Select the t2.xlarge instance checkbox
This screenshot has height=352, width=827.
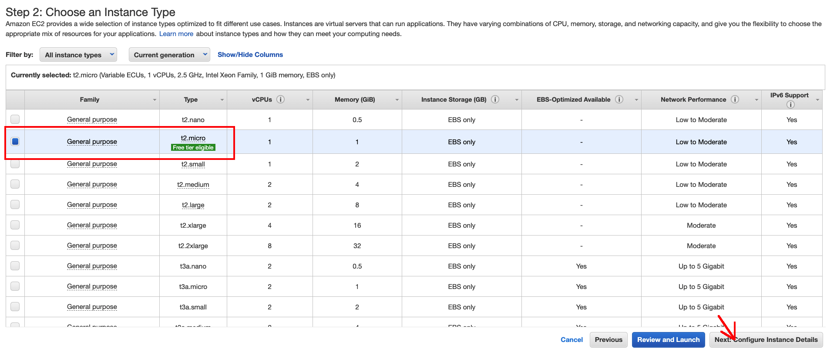click(15, 225)
